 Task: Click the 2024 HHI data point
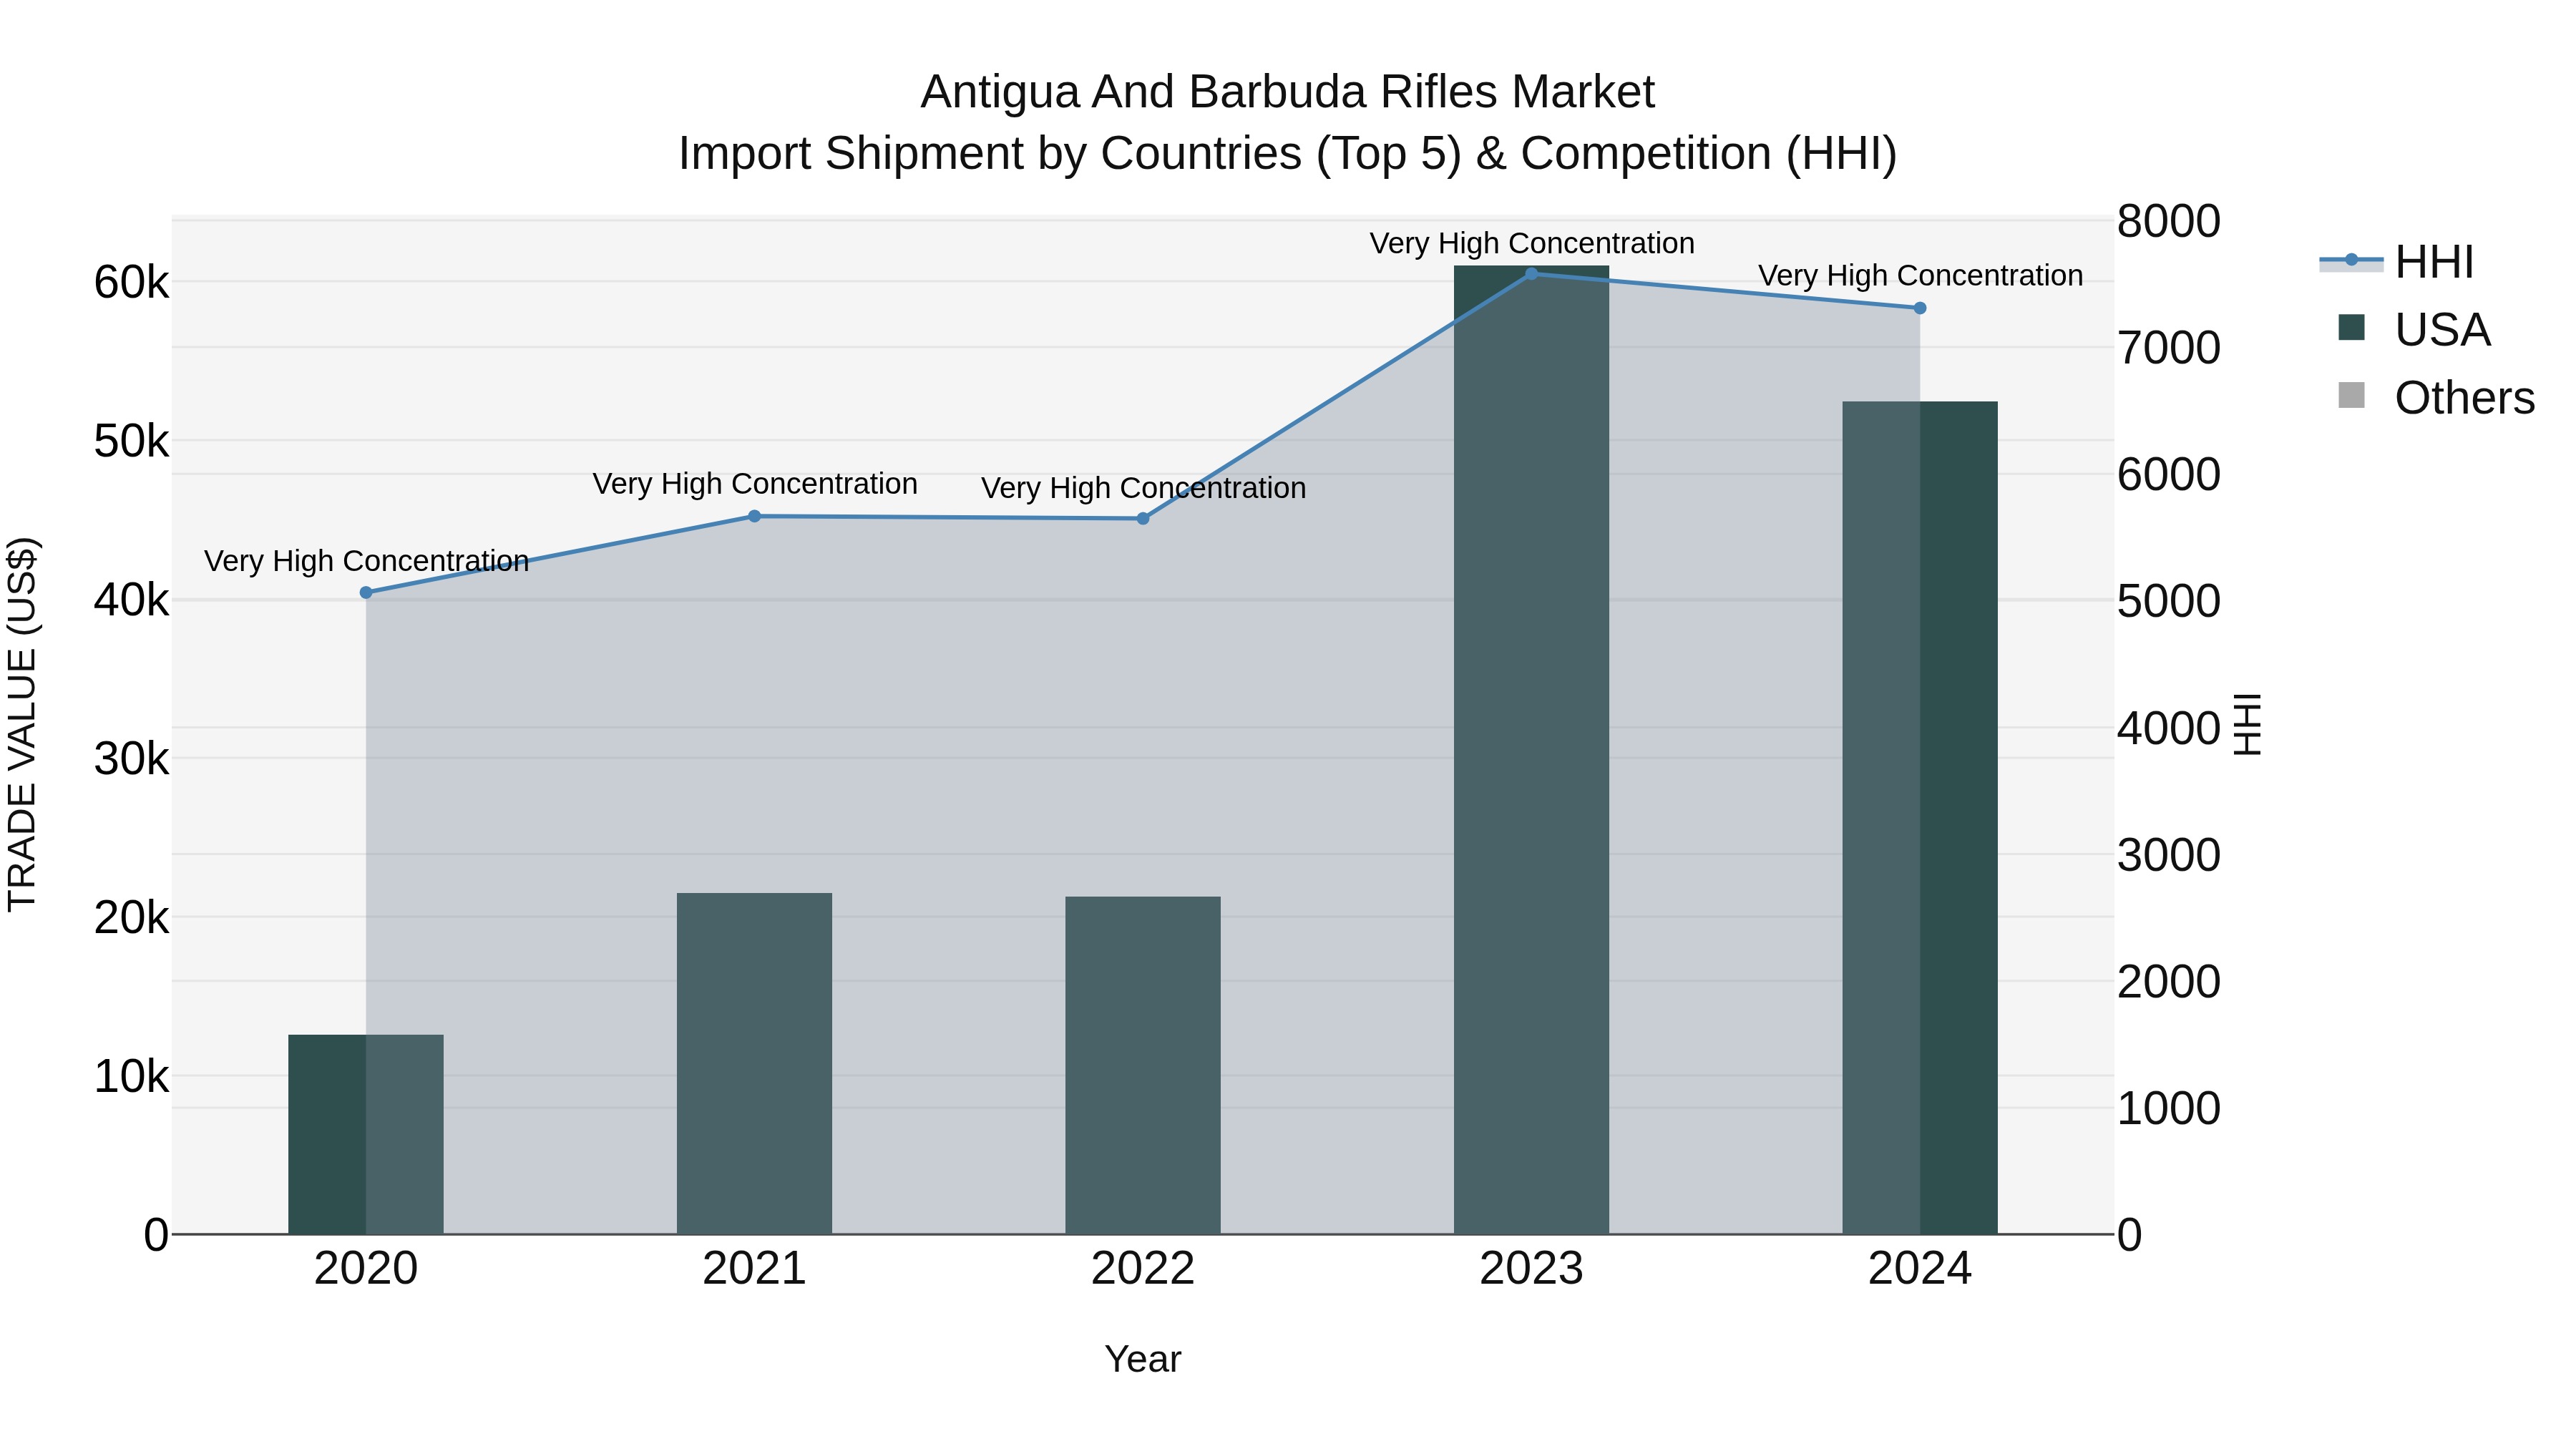[1920, 308]
